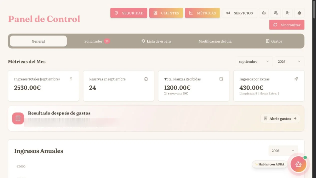Viewport: 316px width, 178px height.
Task: Click the pink calculator icon beside Resultado después de gastos
Action: (x=18, y=118)
